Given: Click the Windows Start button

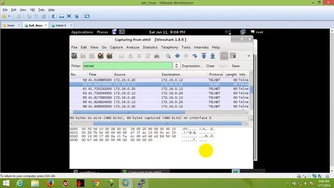Looking at the screenshot, I should 6,183.
